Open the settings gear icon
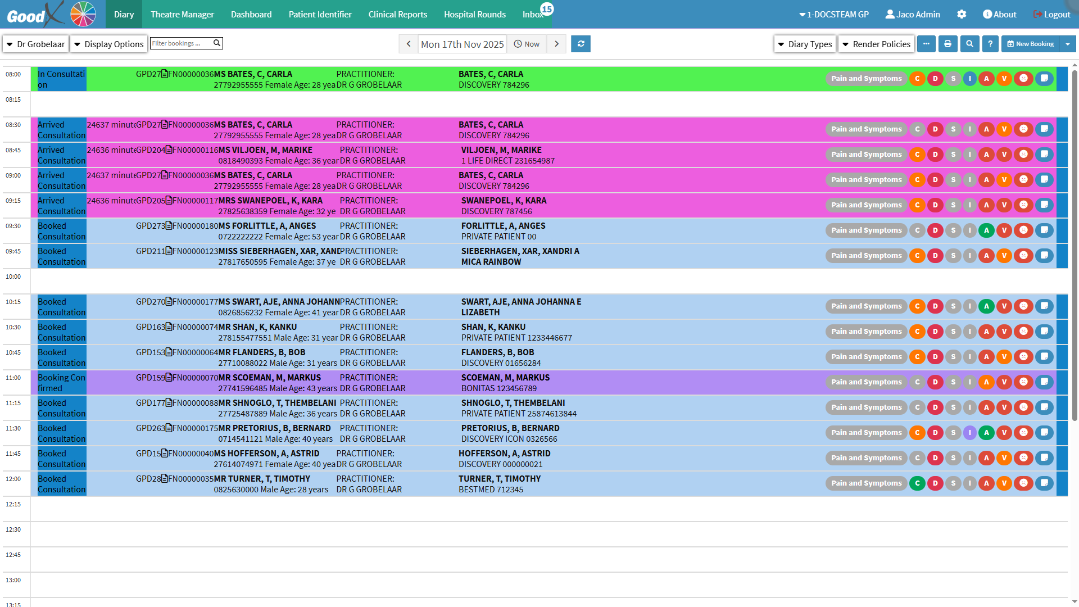1079x607 pixels. tap(962, 15)
